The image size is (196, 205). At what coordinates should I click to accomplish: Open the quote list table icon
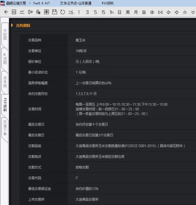coord(14,12)
